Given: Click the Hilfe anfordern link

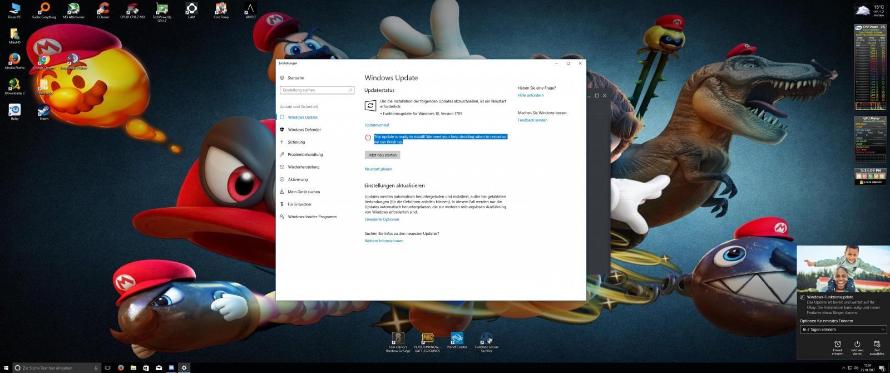Looking at the screenshot, I should [531, 95].
